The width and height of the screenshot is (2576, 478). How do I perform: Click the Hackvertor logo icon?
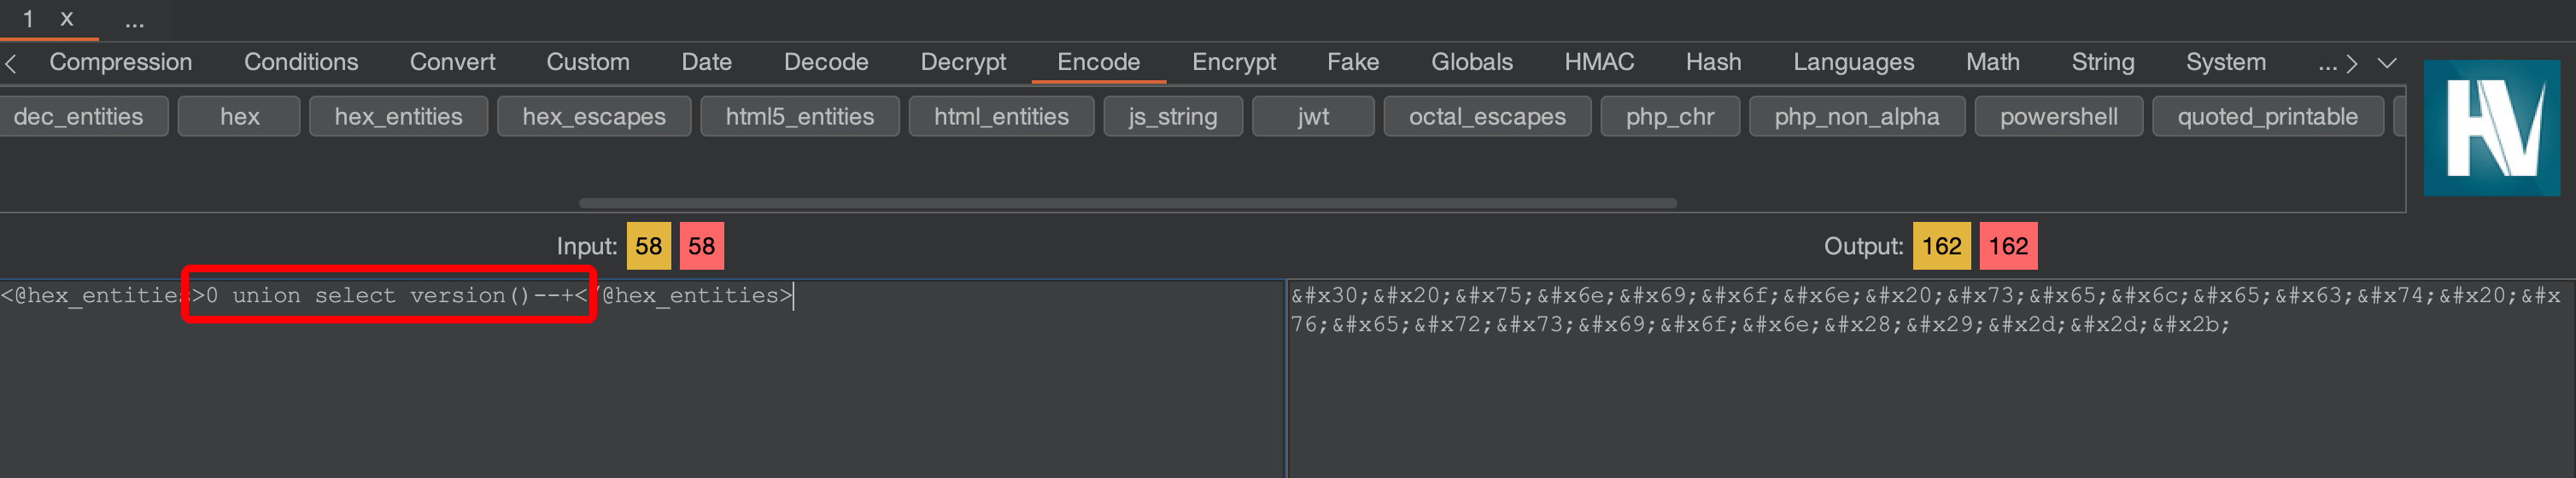click(x=2491, y=127)
